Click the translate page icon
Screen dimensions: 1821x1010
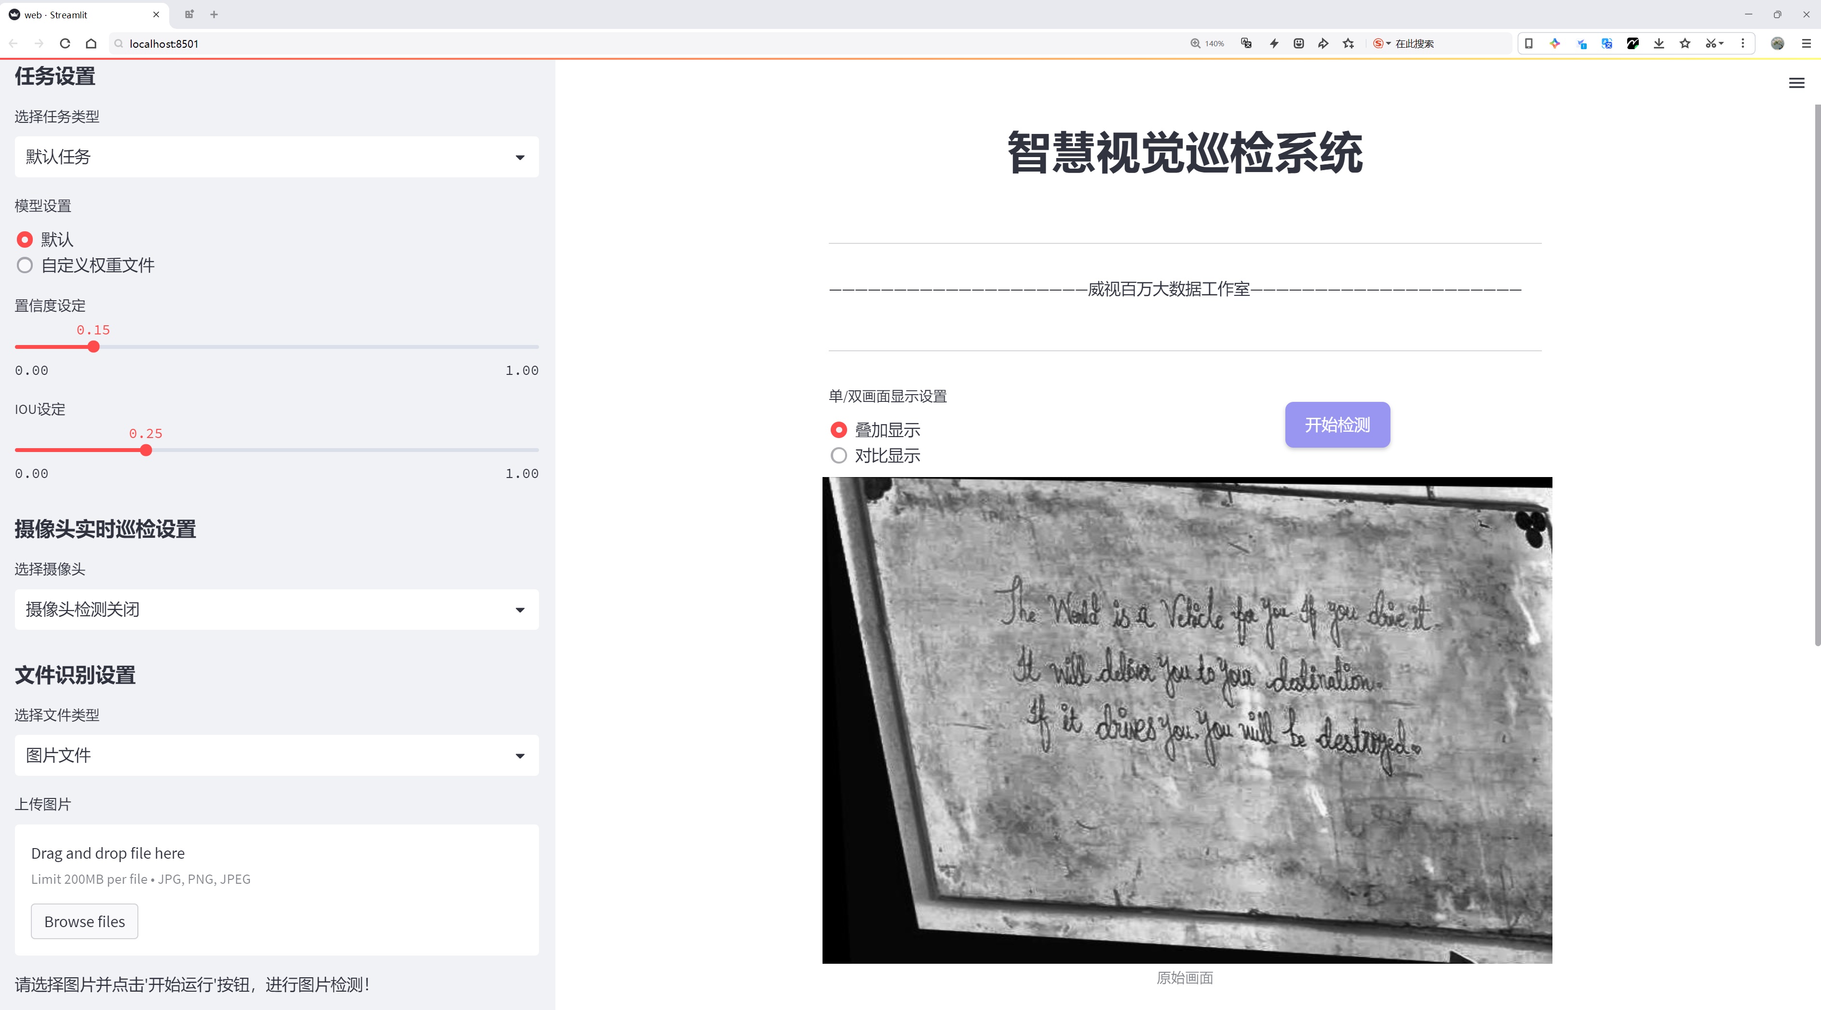[x=1246, y=44]
